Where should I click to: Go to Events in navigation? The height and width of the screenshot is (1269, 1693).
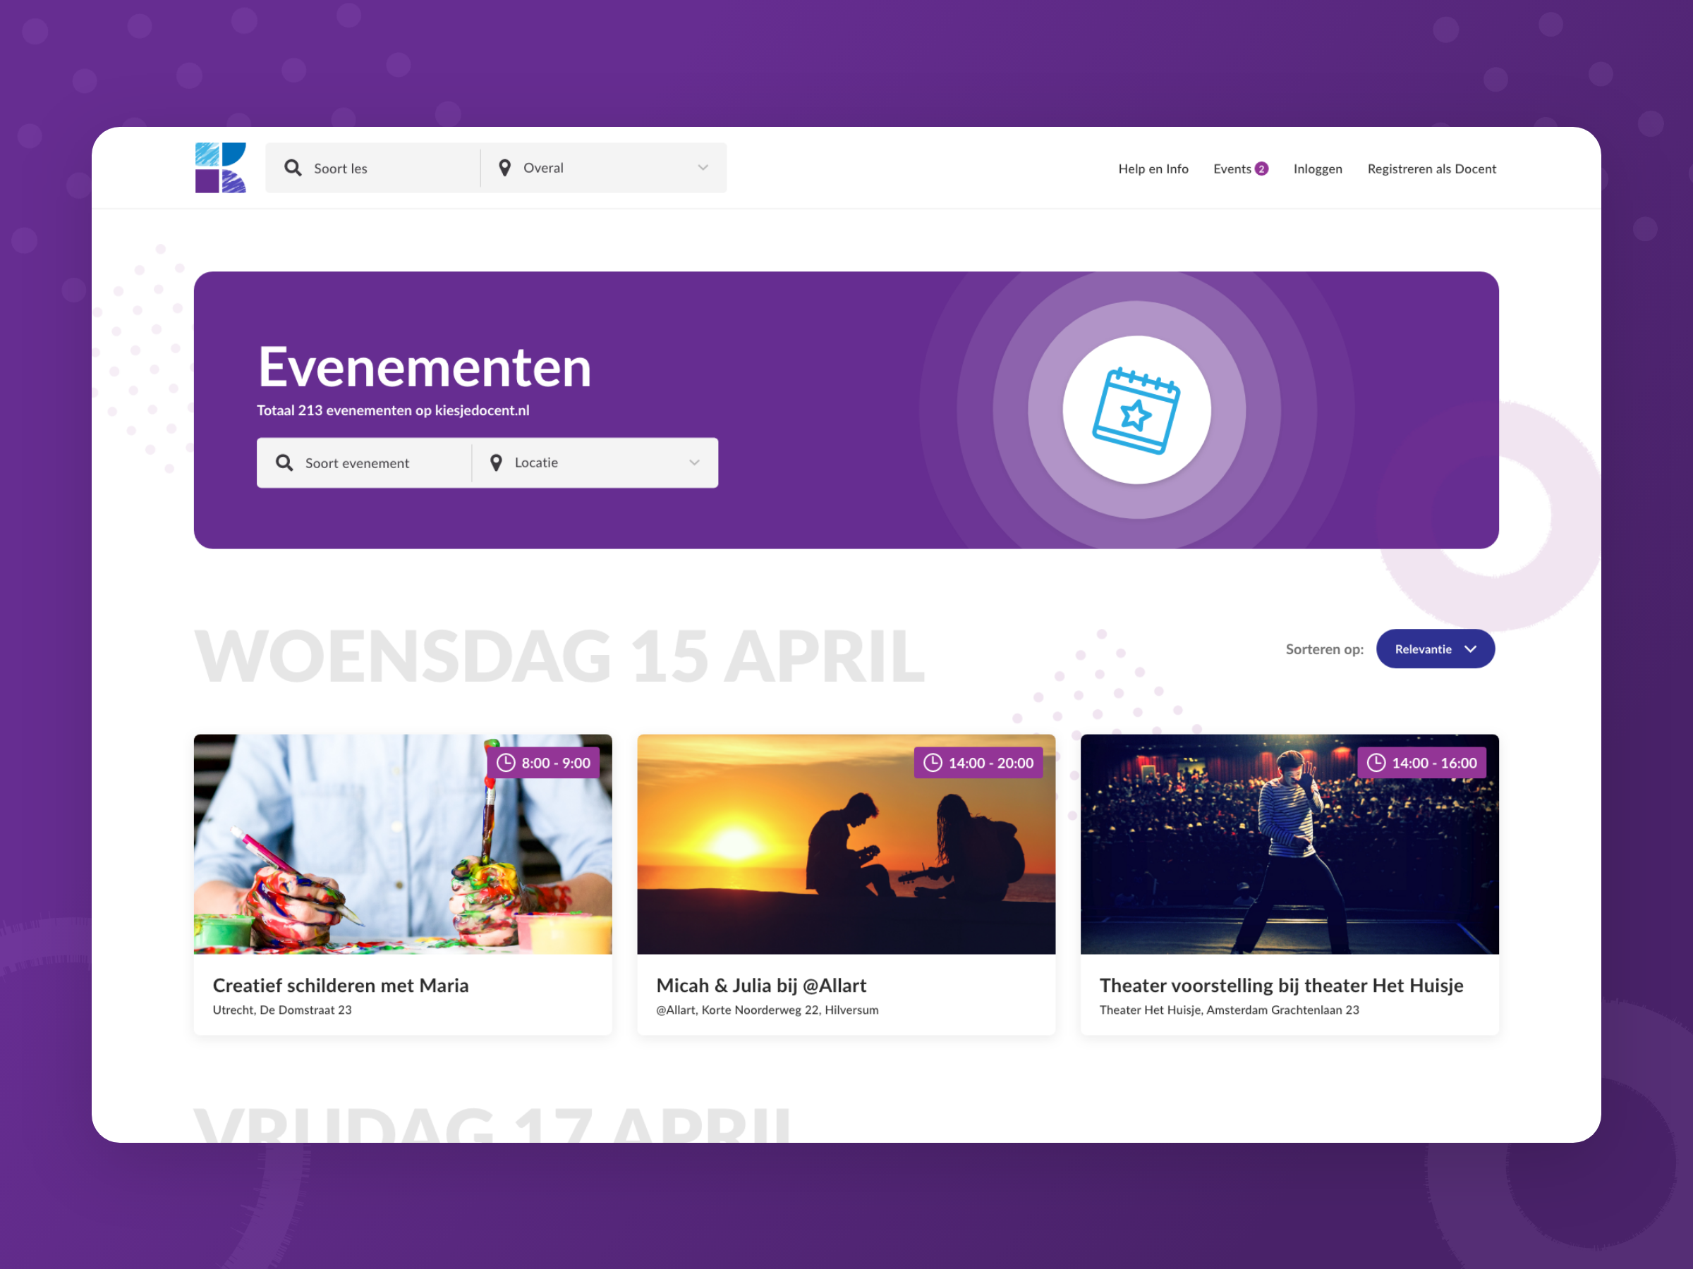click(x=1232, y=168)
